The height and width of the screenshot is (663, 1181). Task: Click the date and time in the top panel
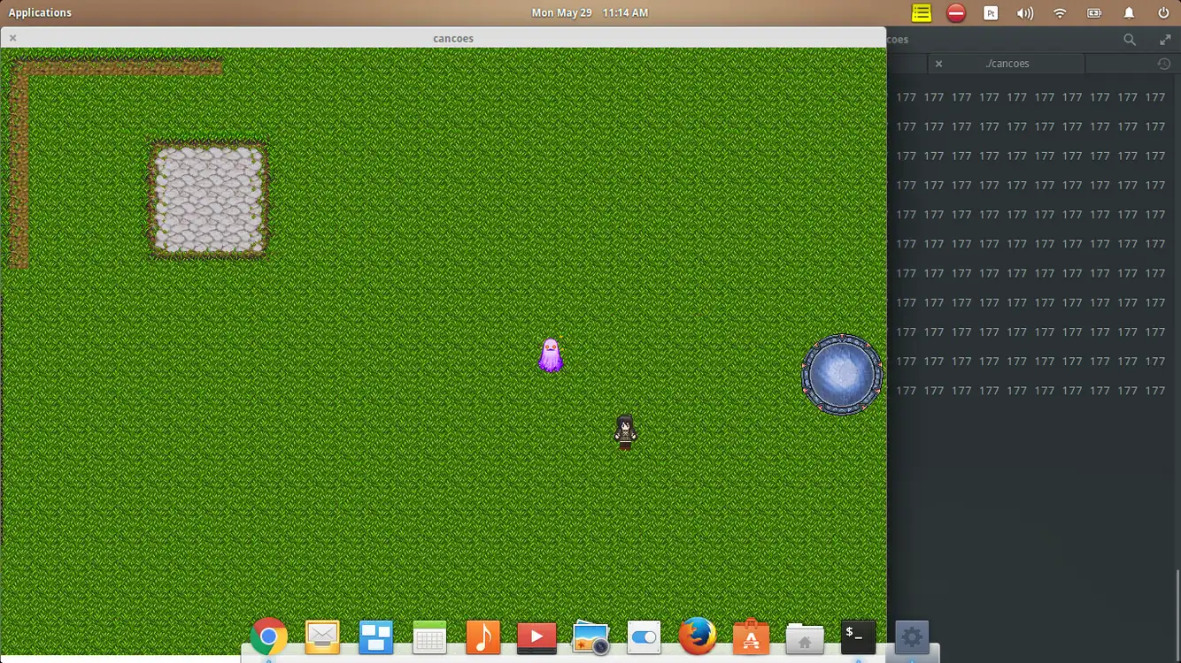(590, 12)
